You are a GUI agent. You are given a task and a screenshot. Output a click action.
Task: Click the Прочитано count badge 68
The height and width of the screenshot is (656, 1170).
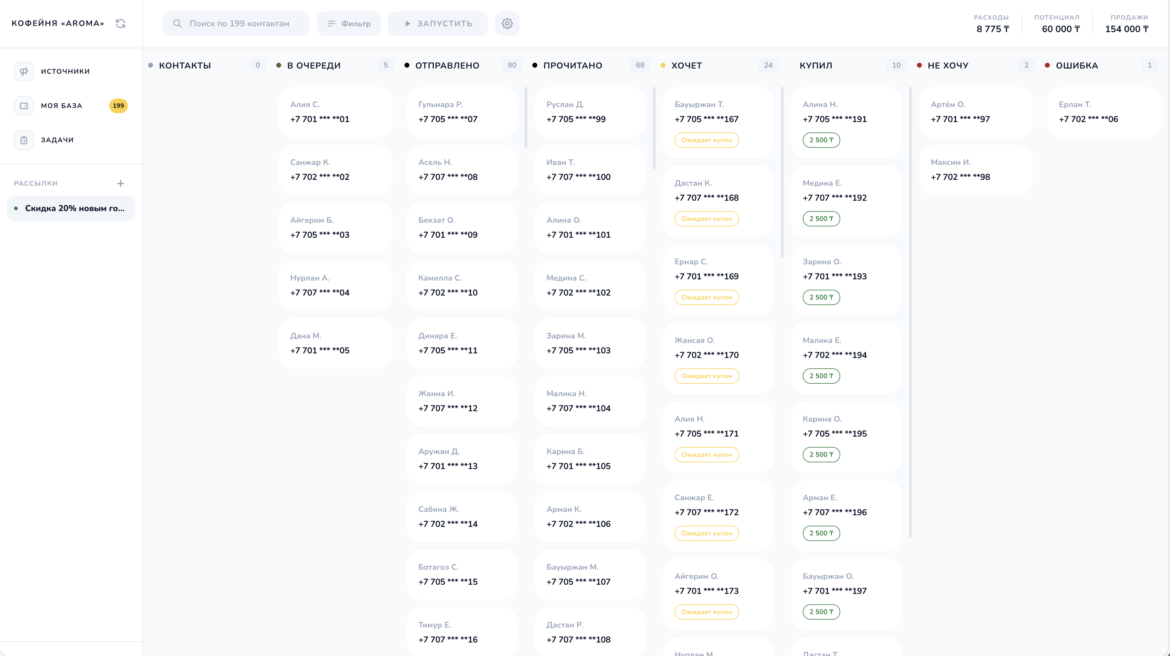pos(640,65)
